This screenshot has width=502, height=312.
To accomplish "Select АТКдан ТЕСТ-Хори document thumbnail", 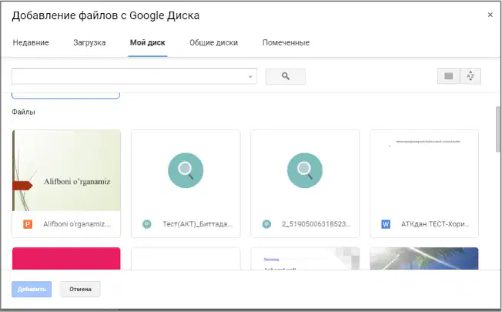I will [x=424, y=170].
